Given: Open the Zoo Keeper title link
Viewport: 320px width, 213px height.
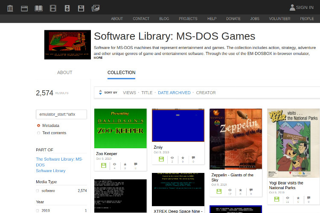Looking at the screenshot, I should [x=107, y=154].
